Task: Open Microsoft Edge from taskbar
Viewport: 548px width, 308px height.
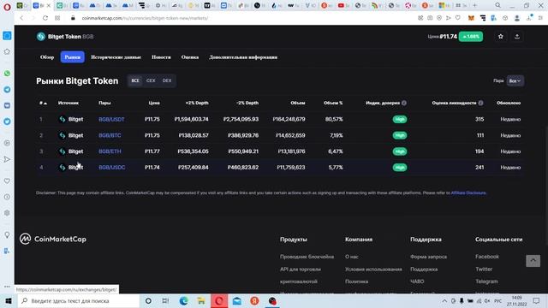Action: tap(183, 300)
